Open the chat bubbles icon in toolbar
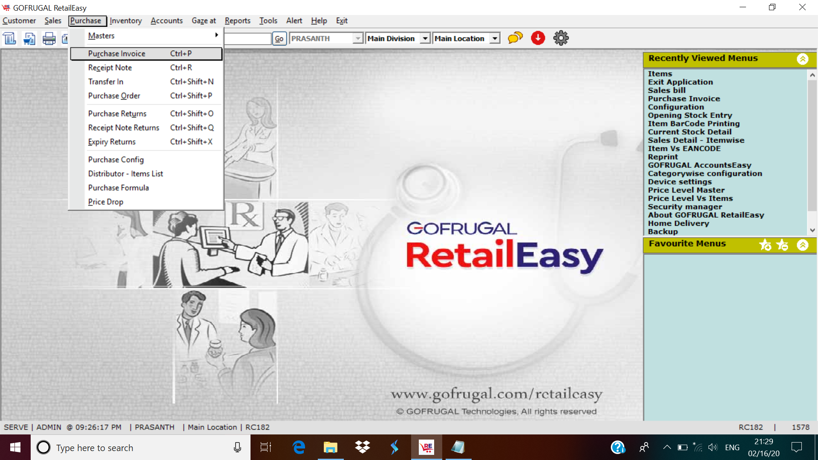The height and width of the screenshot is (460, 818). coord(515,38)
